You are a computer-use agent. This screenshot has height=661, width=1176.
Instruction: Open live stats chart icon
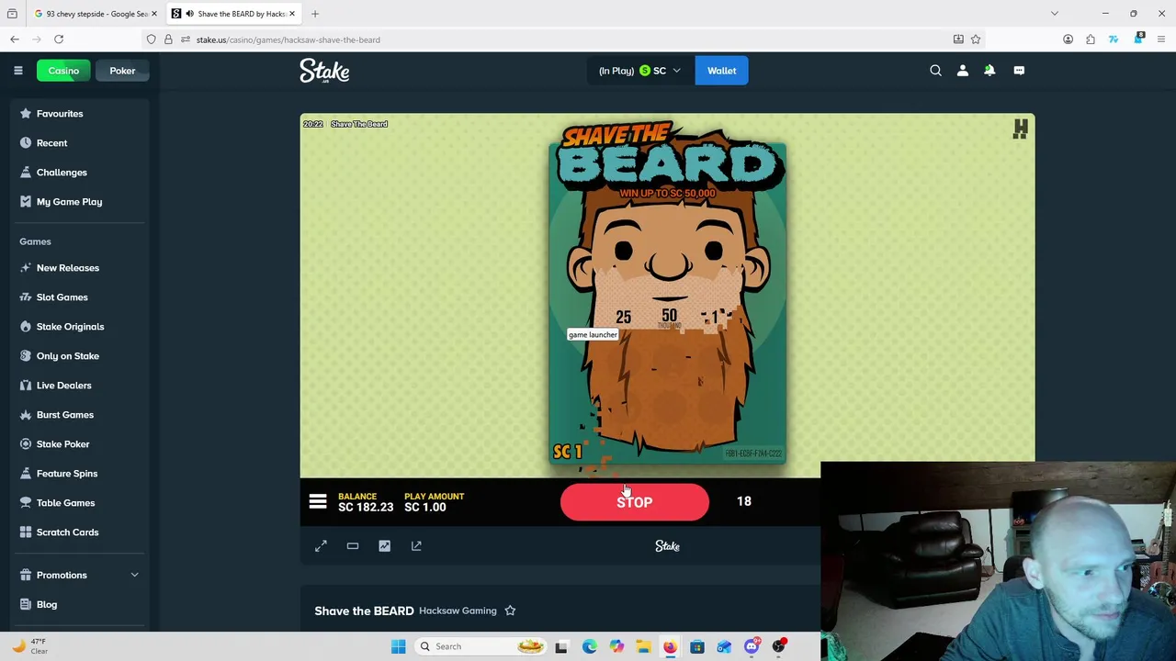pos(384,546)
